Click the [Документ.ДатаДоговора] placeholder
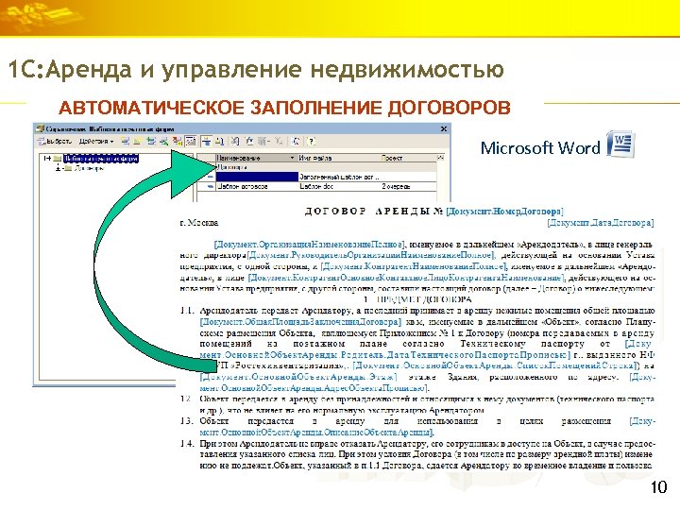Screen dimensions: 680x510 pos(601,223)
